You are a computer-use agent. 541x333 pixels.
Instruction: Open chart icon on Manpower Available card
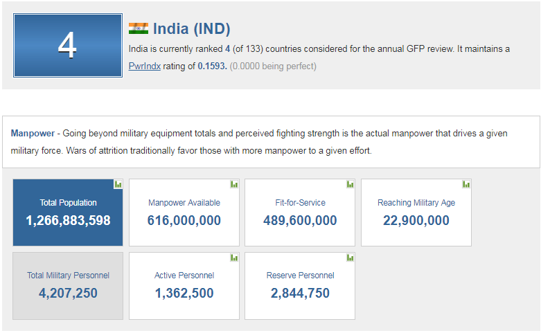(x=234, y=184)
